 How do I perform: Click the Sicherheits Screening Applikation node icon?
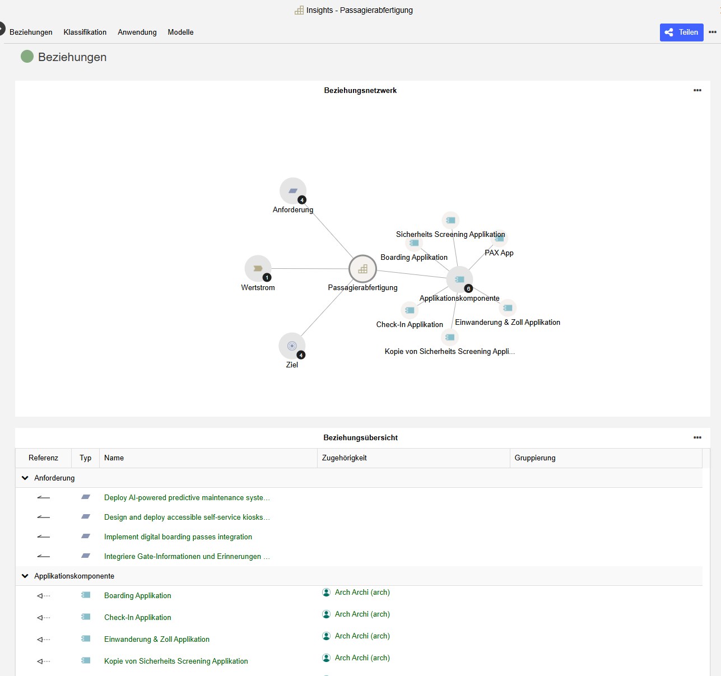[x=450, y=220]
